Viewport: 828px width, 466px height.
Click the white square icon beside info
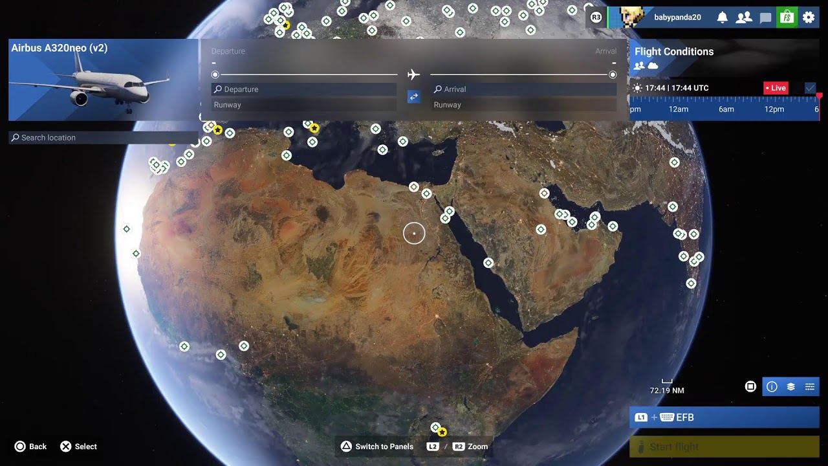point(750,386)
